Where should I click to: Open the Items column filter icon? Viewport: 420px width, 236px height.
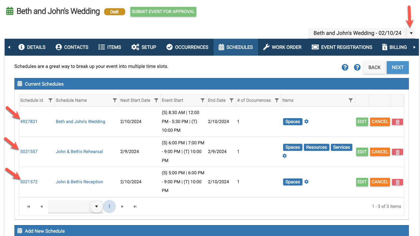350,100
